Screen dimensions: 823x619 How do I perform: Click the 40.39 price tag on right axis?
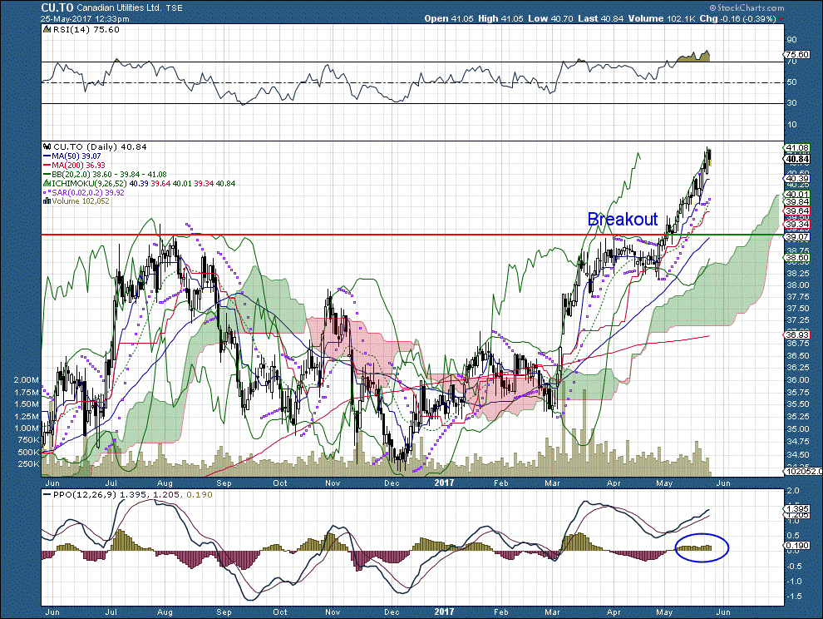[x=796, y=179]
